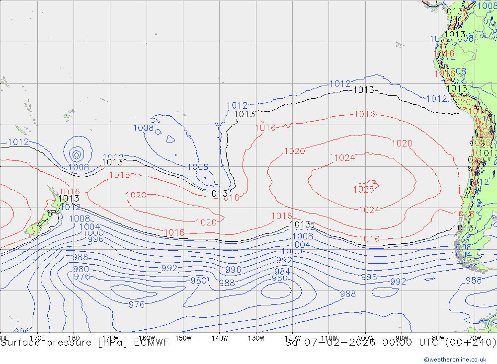Click the 1024 isobar label below the high

tap(369, 210)
